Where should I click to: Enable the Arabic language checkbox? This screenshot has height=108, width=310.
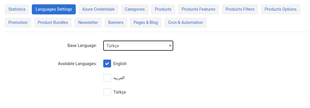point(107,78)
